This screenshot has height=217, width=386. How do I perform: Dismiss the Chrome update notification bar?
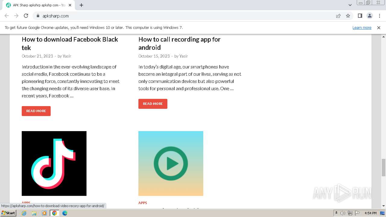(379, 28)
